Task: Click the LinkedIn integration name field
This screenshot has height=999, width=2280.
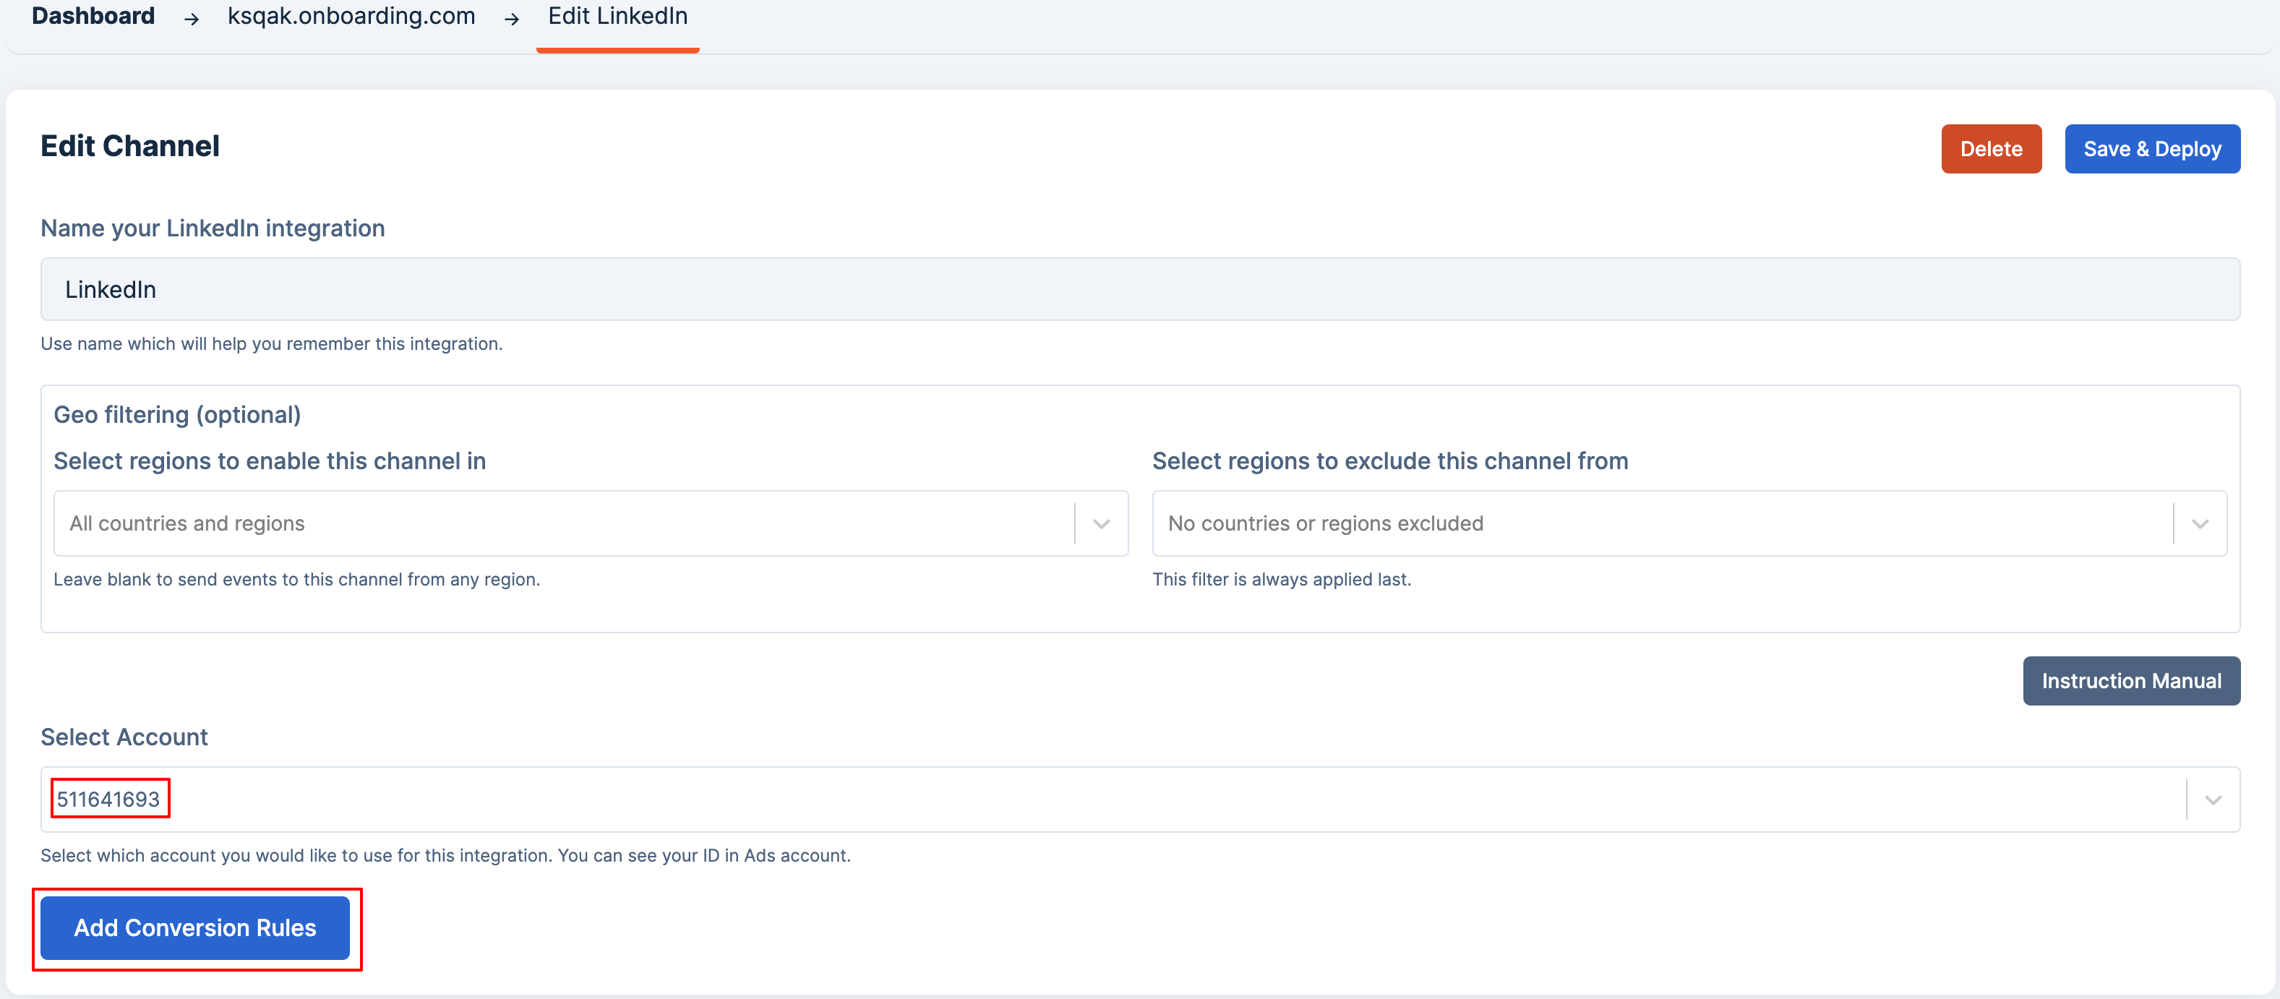Action: tap(1139, 289)
